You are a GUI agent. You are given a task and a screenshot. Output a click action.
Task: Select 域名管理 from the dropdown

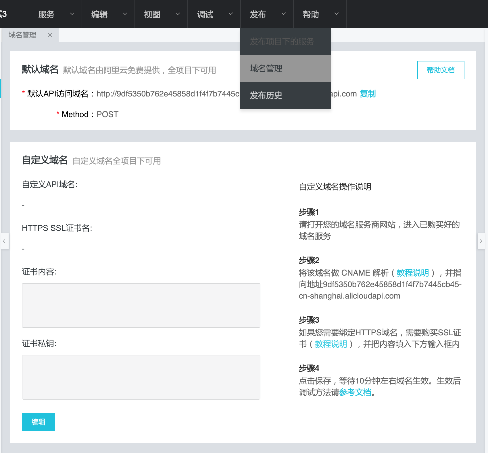[x=266, y=69]
